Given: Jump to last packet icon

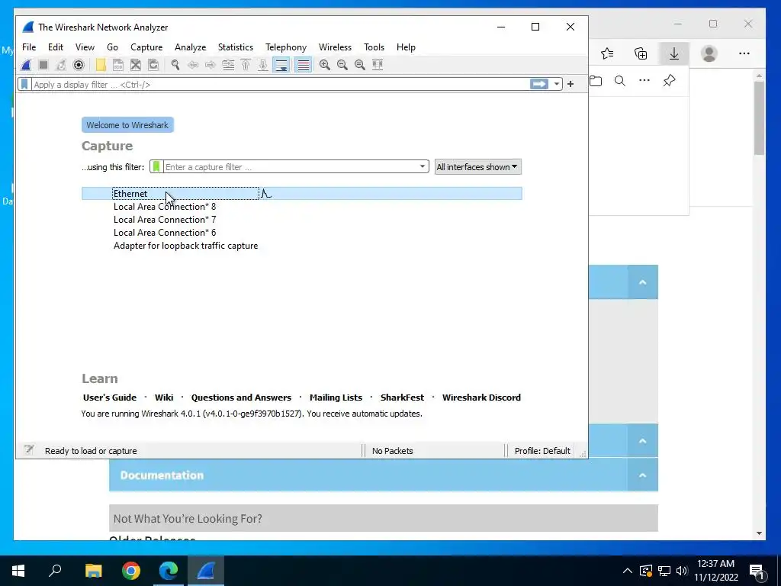Looking at the screenshot, I should pos(263,65).
